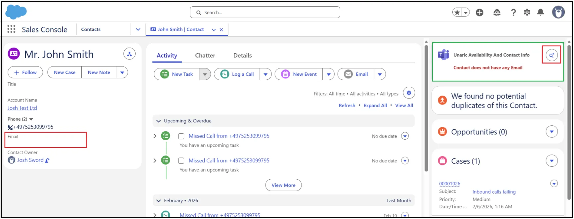Open the Contacts navigation dropdown chevron
The image size is (574, 219).
click(138, 29)
